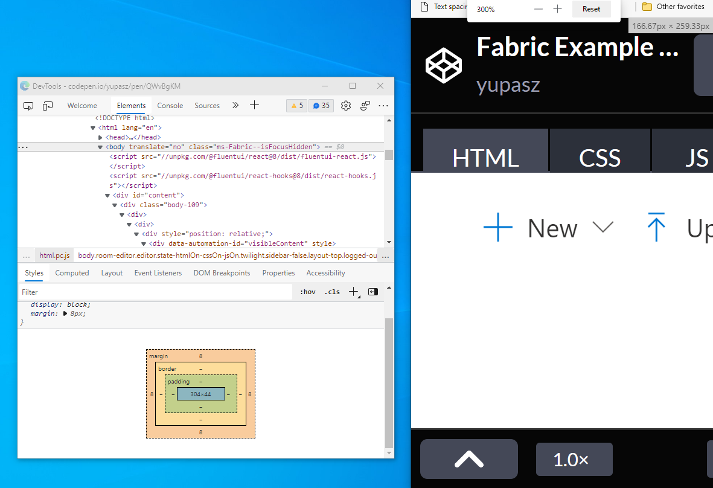Increase zoom with the plus icon
This screenshot has width=713, height=488.
tap(557, 9)
